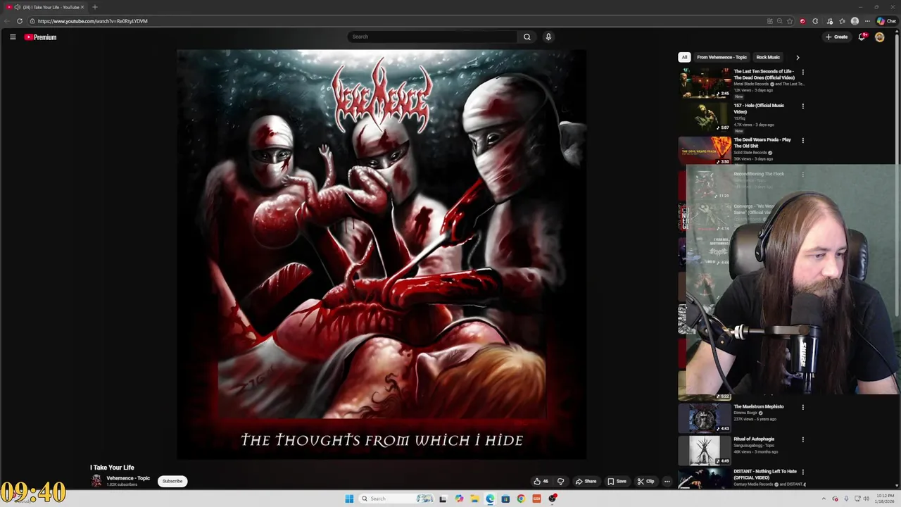Open options for DISTANT Nothing Left video
Image resolution: width=901 pixels, height=507 pixels.
pos(802,472)
